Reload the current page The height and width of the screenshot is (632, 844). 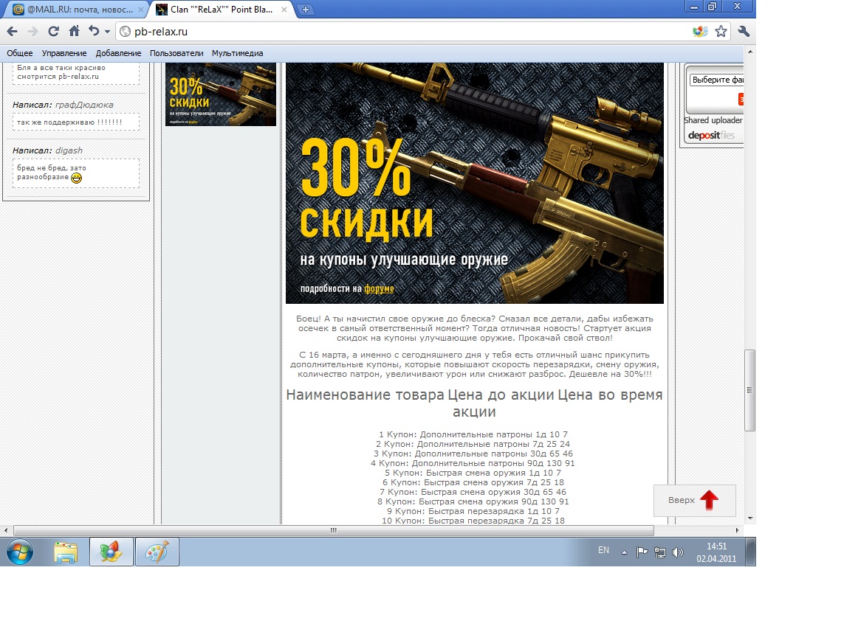click(53, 32)
